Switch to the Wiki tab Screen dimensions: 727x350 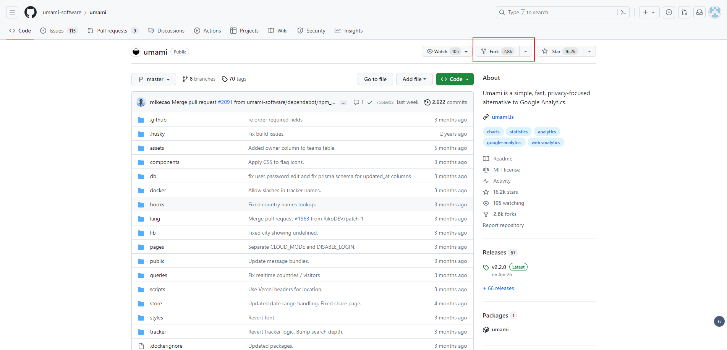278,31
